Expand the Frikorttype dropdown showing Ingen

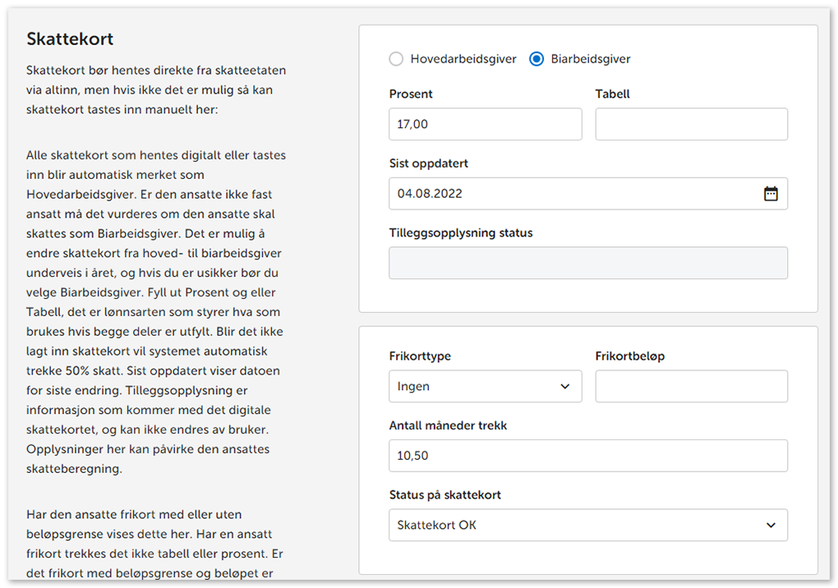coord(485,386)
